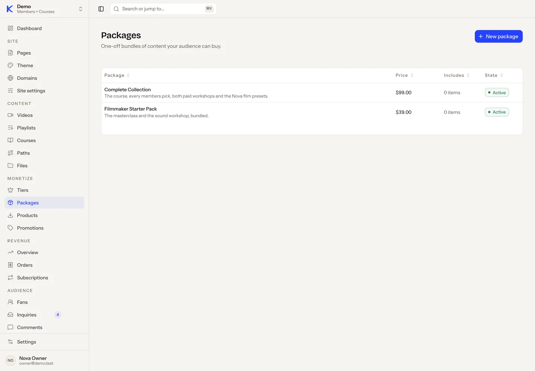Click the Domains globe icon
This screenshot has width=535, height=371.
pyautogui.click(x=10, y=78)
